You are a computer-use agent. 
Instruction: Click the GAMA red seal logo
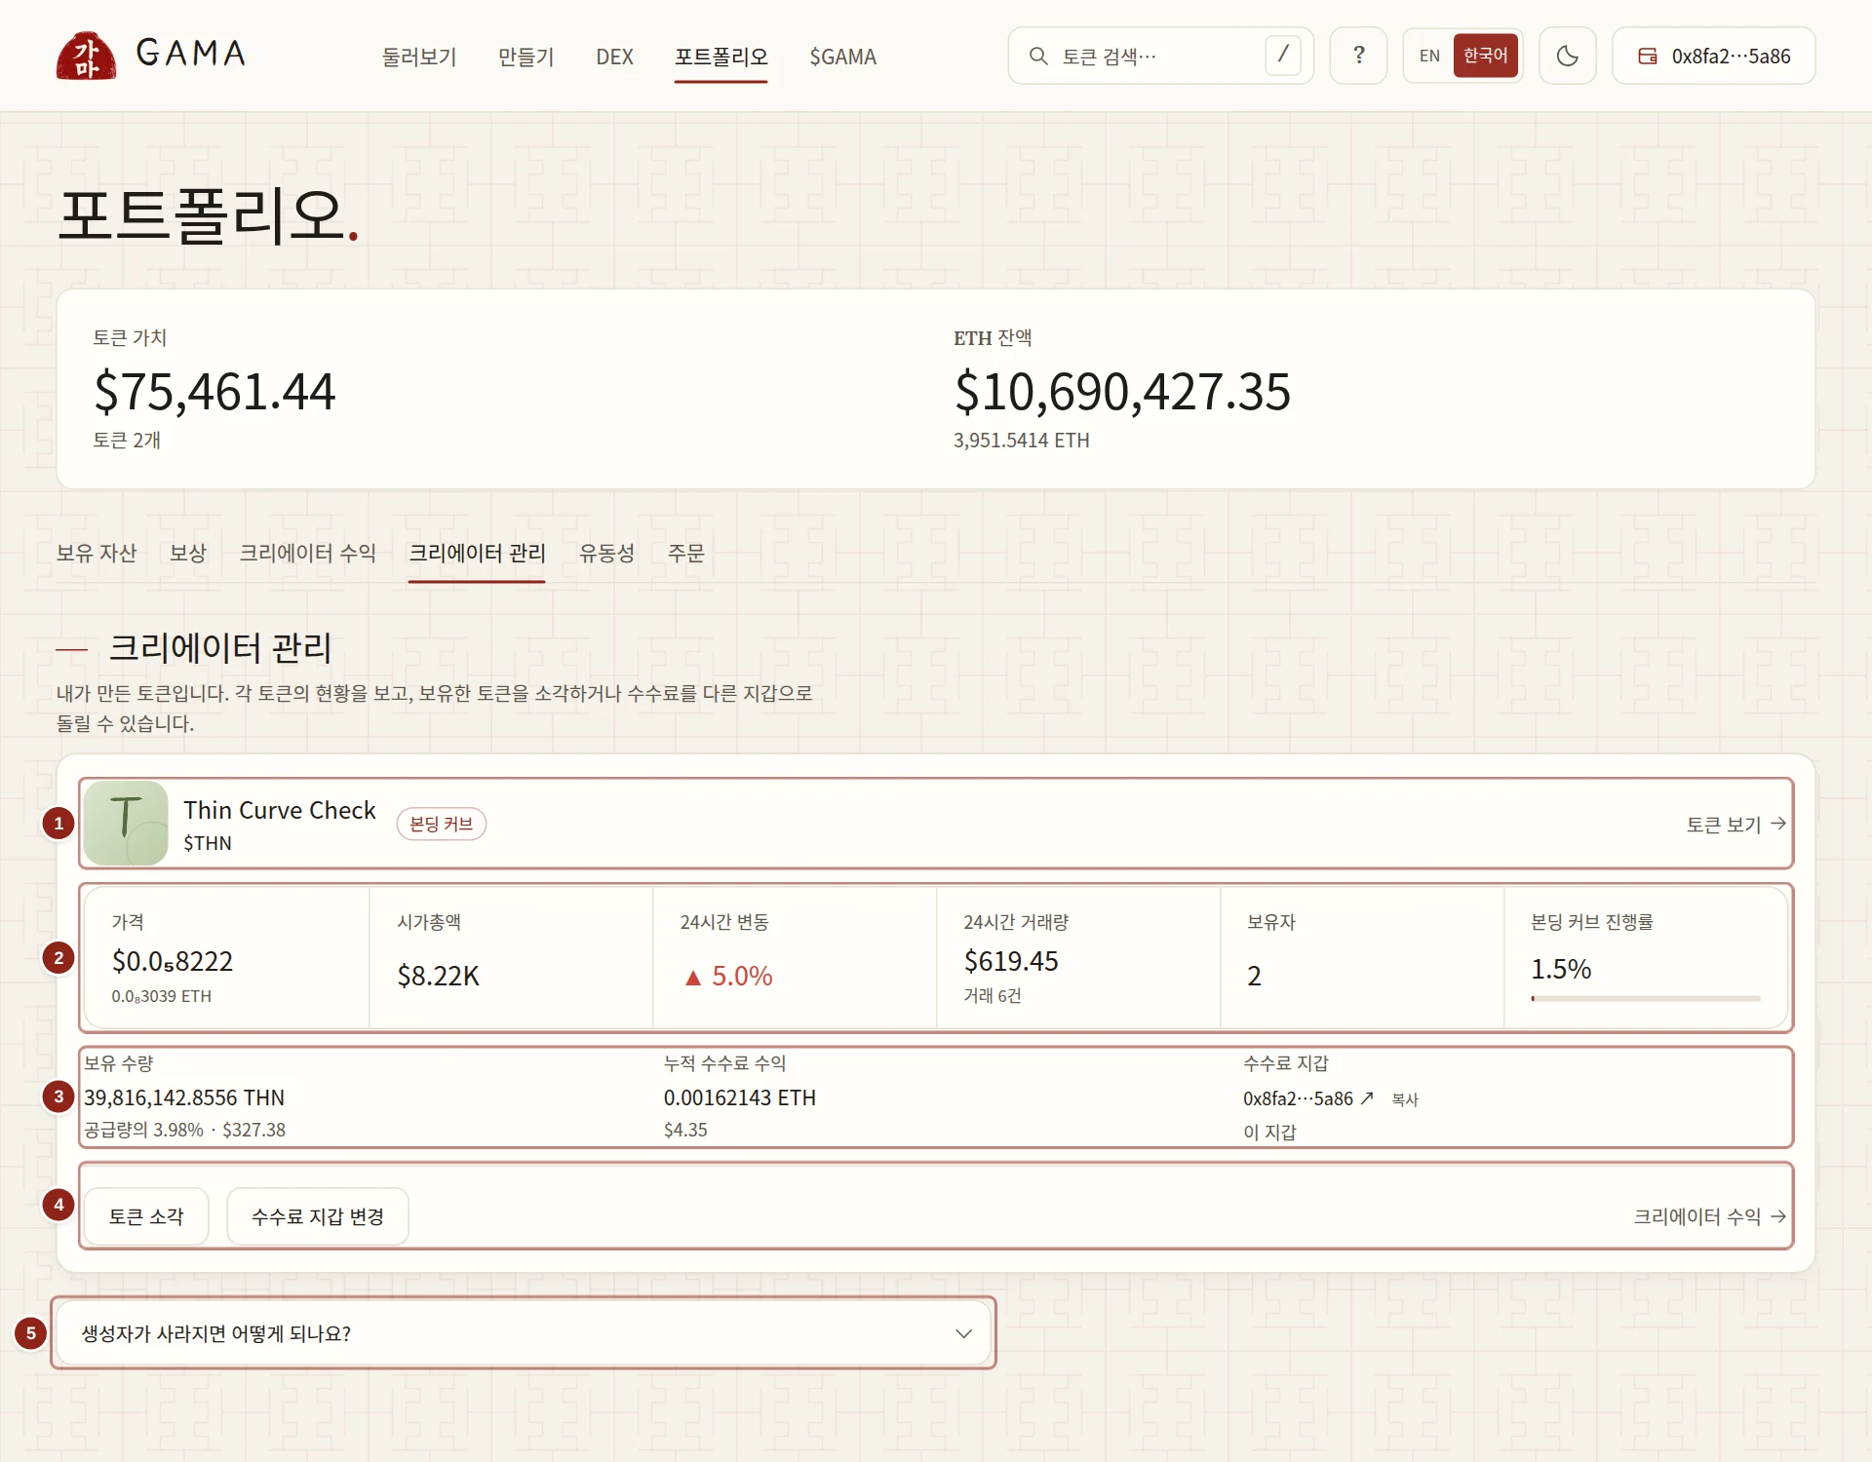pyautogui.click(x=86, y=56)
